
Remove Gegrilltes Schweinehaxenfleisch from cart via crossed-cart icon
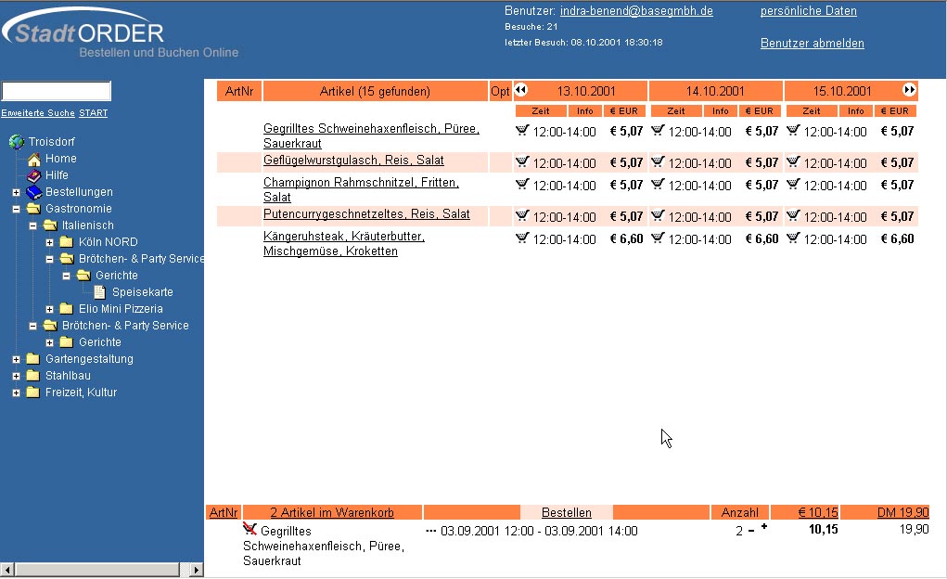(x=250, y=529)
